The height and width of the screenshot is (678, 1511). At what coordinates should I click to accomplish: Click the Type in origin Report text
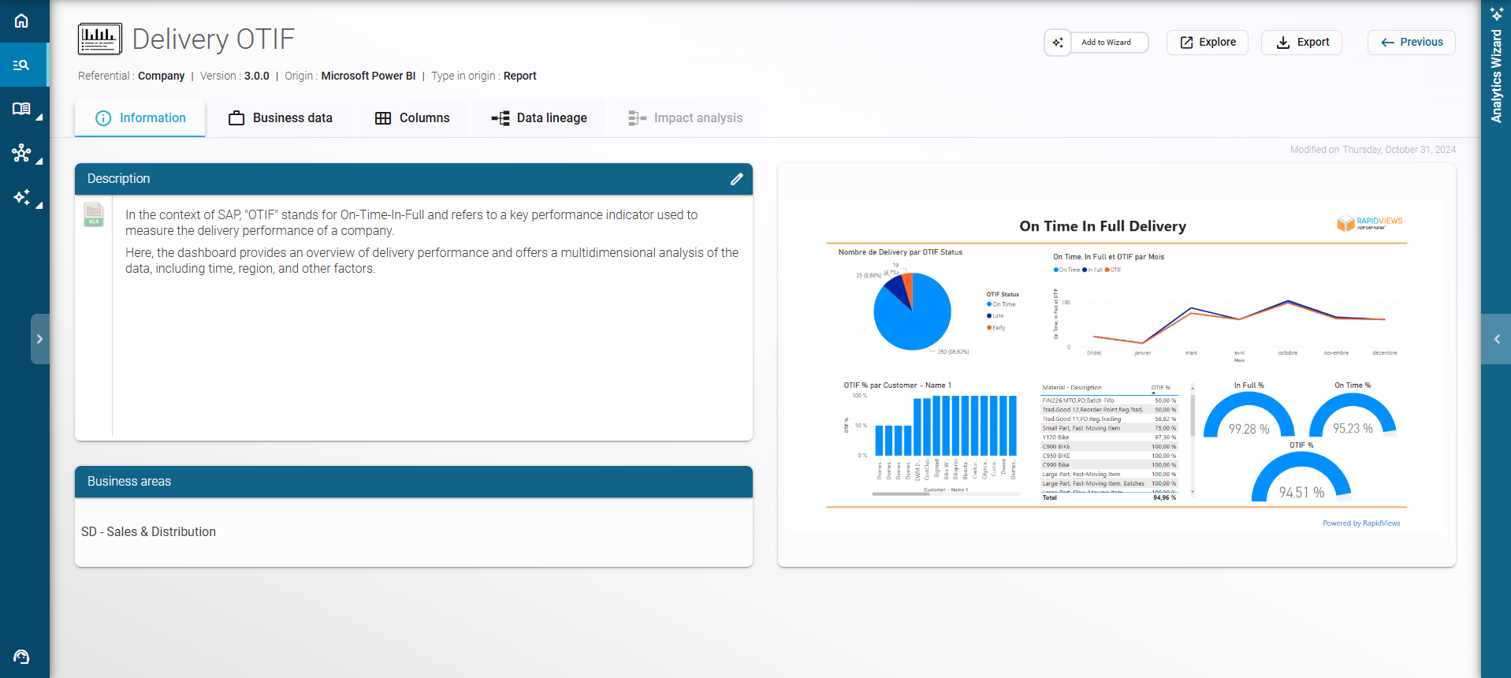click(x=483, y=76)
